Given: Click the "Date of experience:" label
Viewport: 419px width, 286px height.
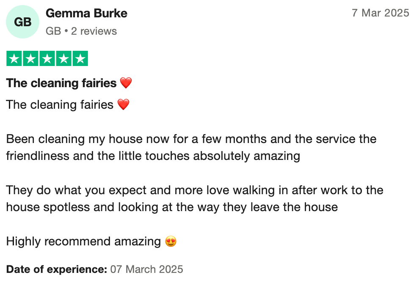Looking at the screenshot, I should tap(56, 269).
